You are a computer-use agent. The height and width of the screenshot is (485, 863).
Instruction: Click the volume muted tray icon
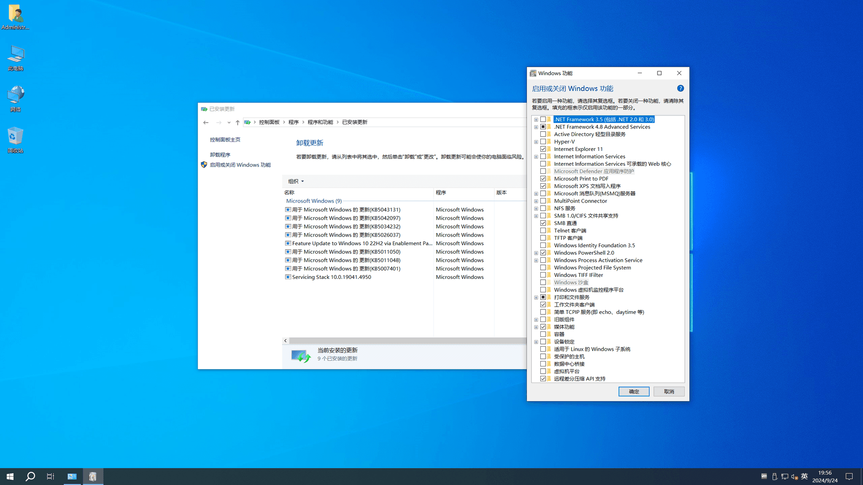794,476
